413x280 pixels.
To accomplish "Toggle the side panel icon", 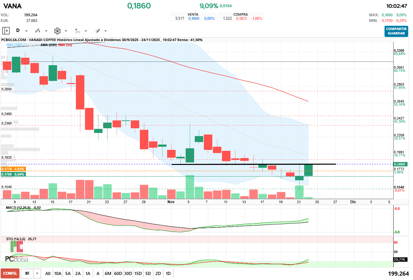I will tap(6, 31).
